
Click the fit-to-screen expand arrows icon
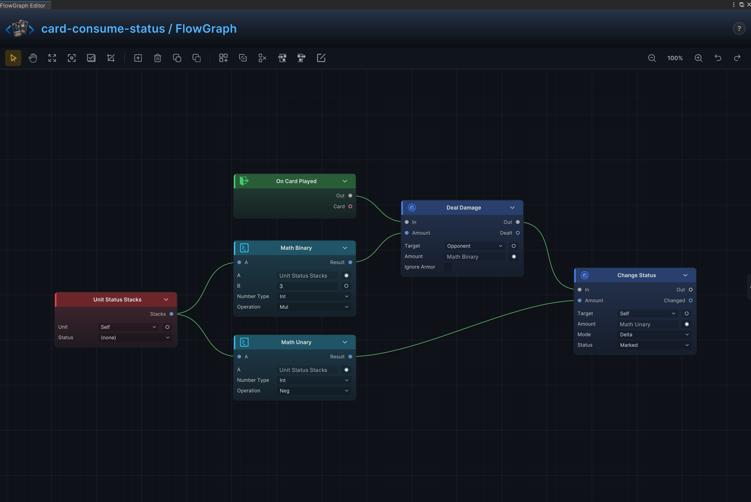click(52, 58)
